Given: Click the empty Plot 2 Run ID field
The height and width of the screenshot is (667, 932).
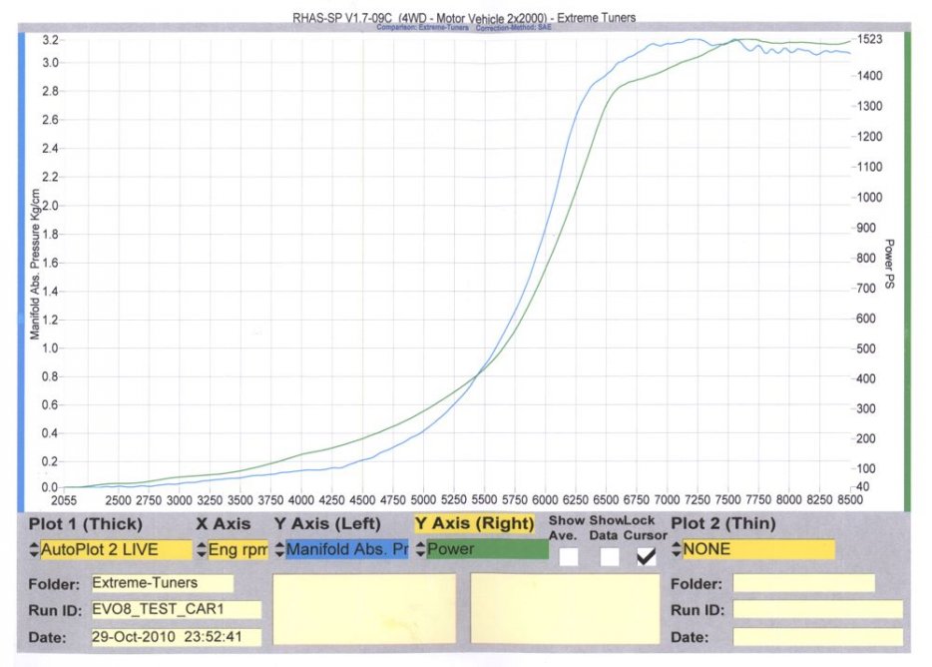Looking at the screenshot, I should tap(817, 610).
